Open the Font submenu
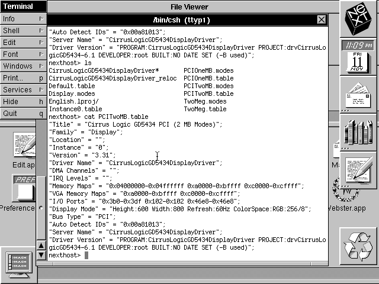 click(23, 54)
